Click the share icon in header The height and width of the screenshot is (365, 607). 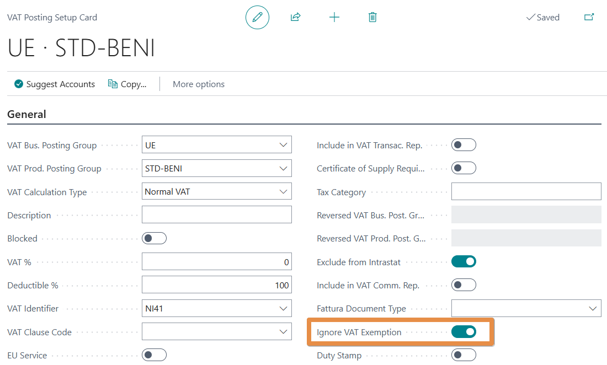pos(295,18)
